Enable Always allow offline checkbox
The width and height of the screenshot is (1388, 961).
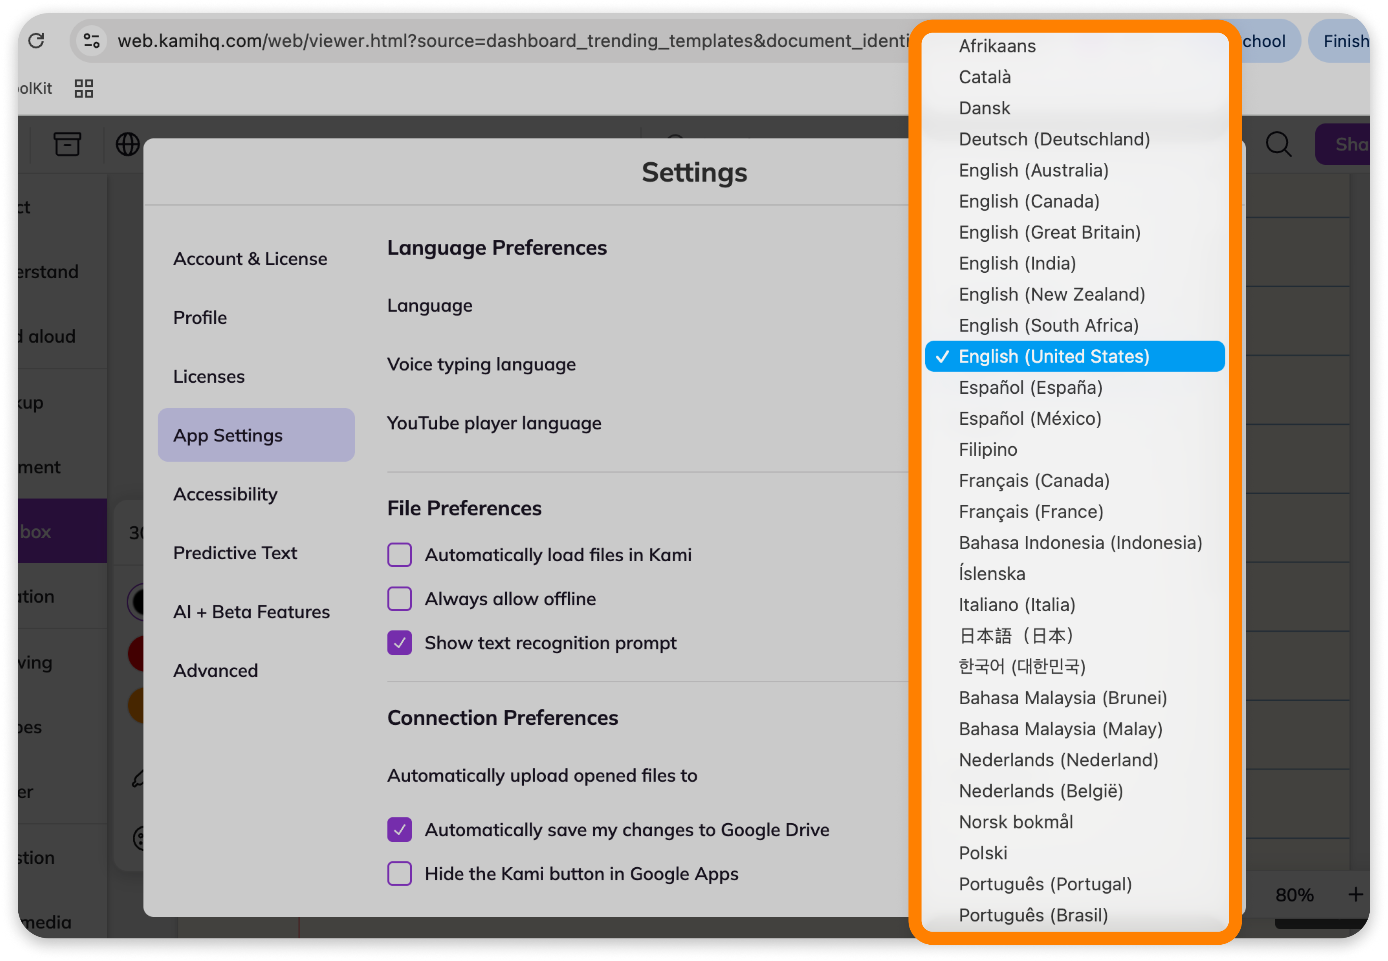(x=400, y=599)
